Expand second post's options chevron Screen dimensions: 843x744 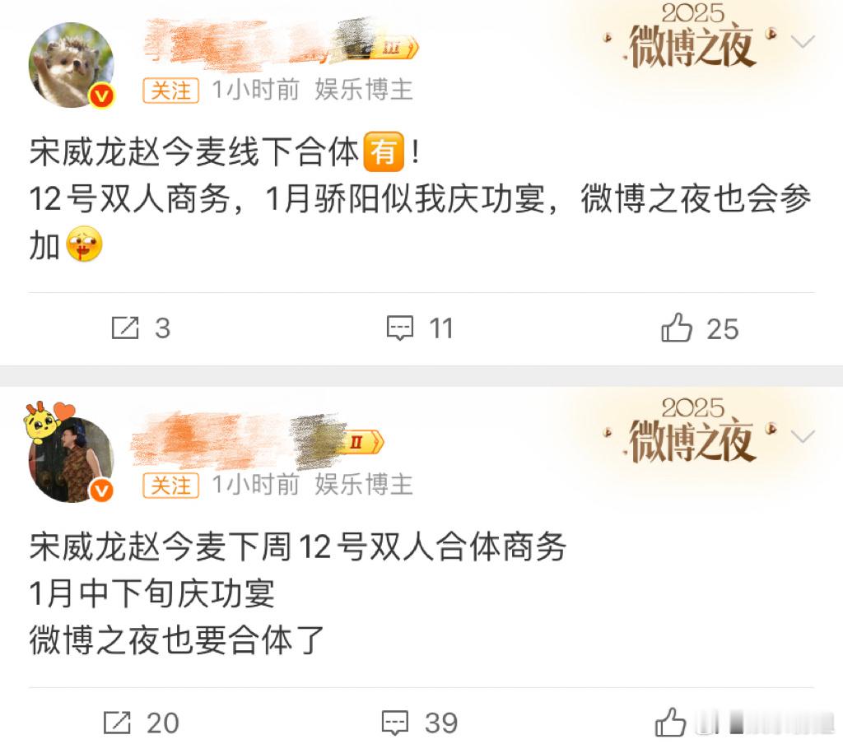click(803, 436)
